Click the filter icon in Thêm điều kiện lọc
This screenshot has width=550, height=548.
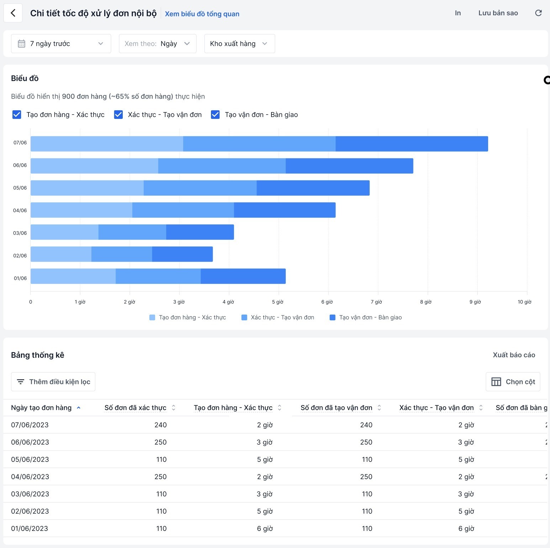(x=21, y=382)
